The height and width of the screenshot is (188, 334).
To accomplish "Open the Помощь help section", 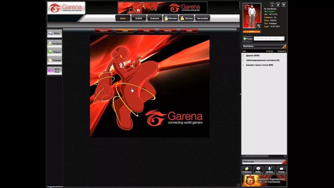I will 55,60.
